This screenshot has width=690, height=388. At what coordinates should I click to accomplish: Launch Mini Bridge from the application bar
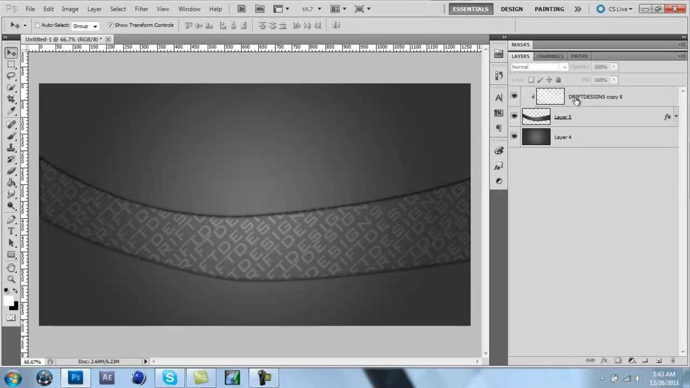click(x=260, y=9)
